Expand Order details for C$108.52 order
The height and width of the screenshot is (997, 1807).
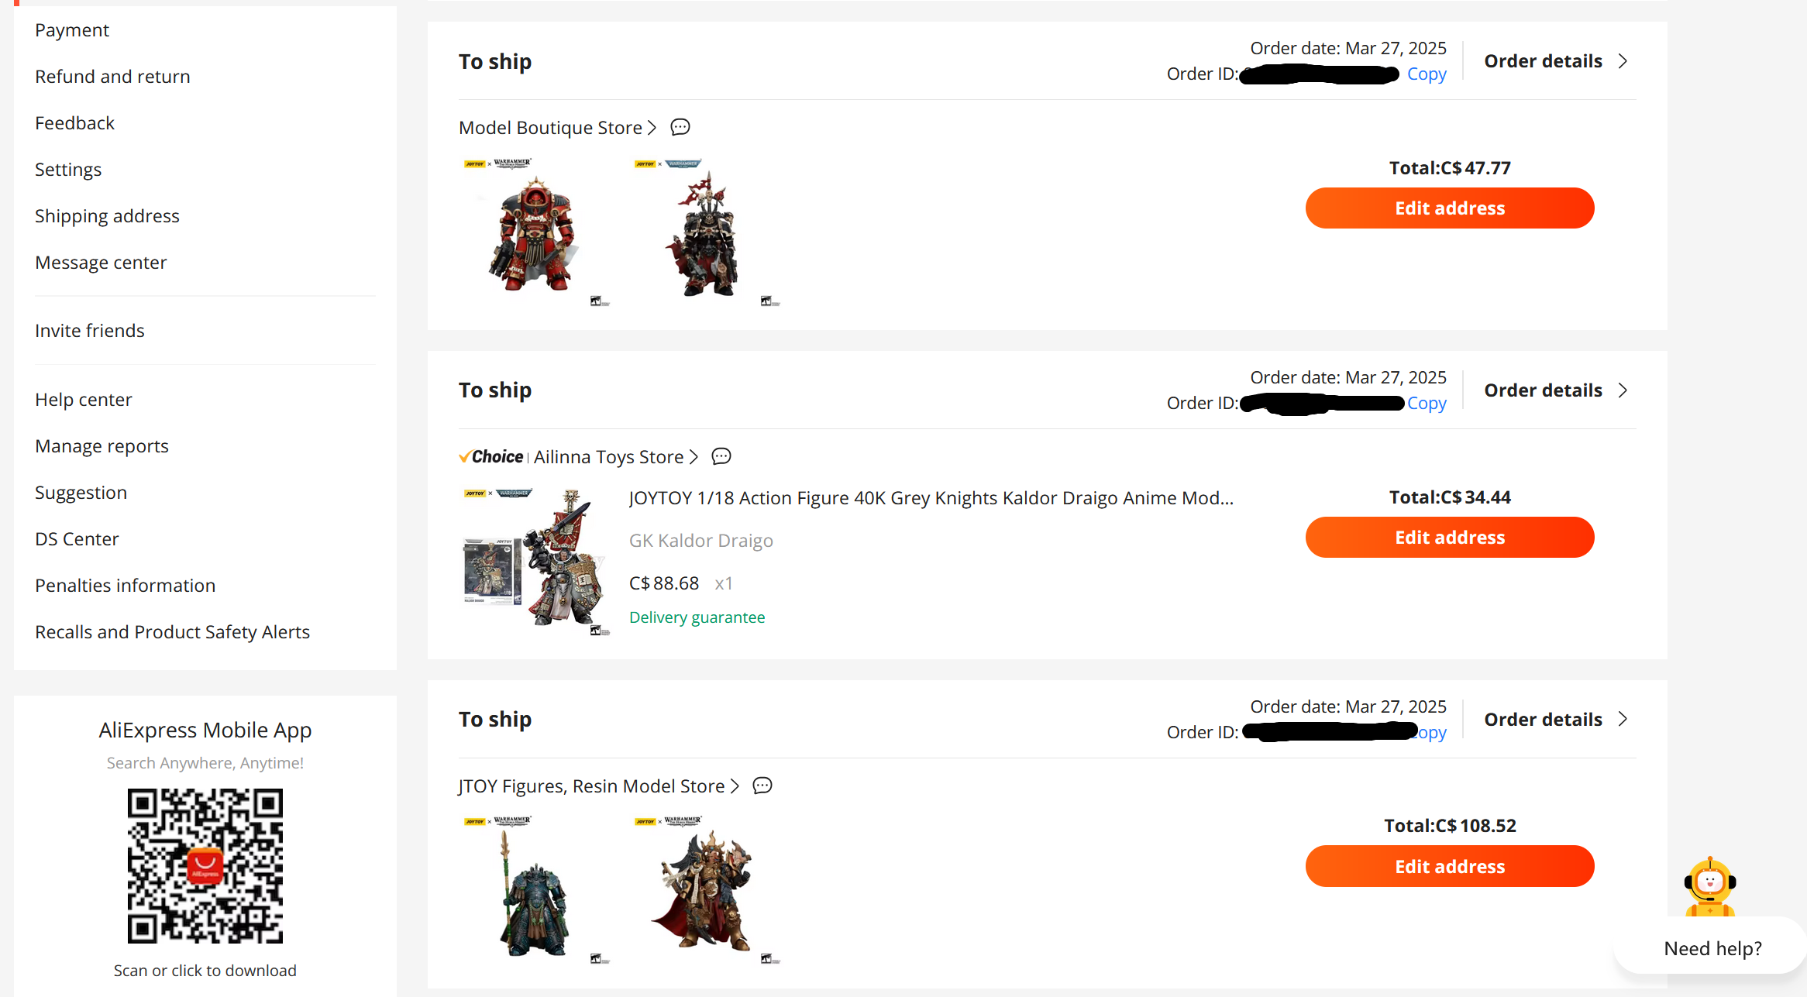coord(1556,720)
